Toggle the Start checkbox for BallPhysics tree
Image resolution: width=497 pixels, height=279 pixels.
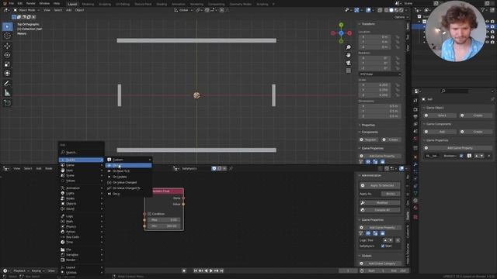pyautogui.click(x=383, y=246)
